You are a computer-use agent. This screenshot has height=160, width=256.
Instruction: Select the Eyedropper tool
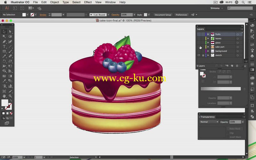coord(4,81)
